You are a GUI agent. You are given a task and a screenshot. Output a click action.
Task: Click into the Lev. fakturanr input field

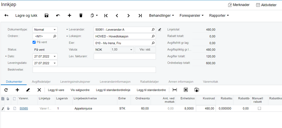(x=125, y=56)
